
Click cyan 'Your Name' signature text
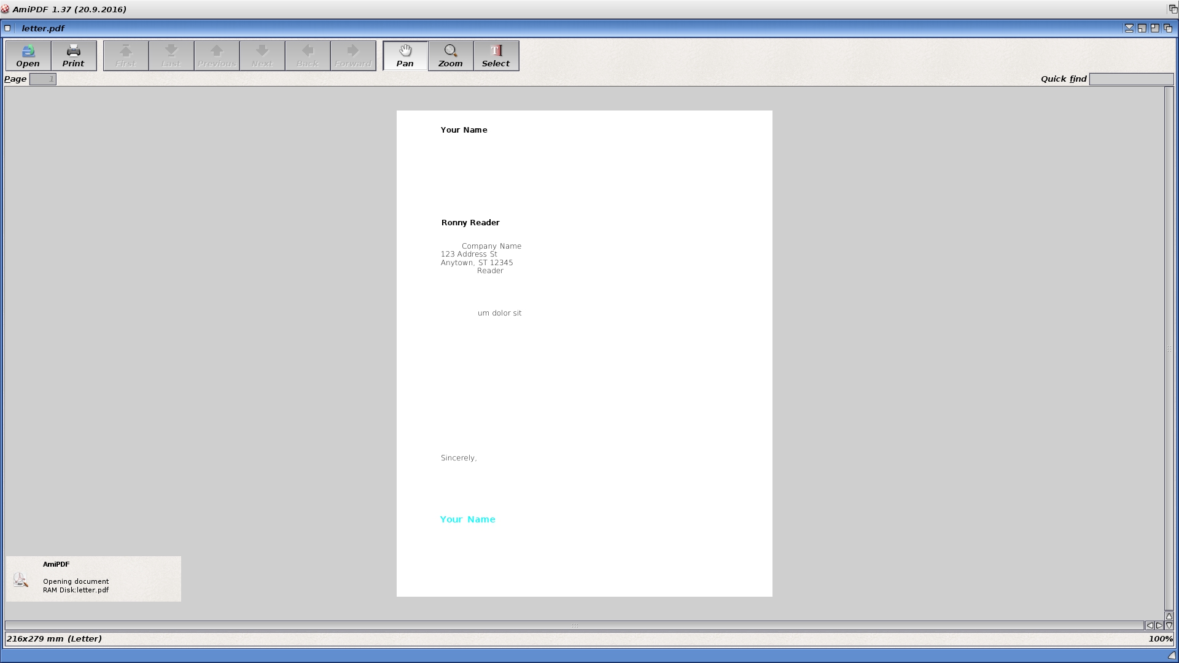[x=468, y=519]
